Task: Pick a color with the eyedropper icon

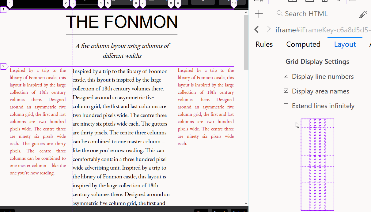Action: pyautogui.click(x=363, y=14)
